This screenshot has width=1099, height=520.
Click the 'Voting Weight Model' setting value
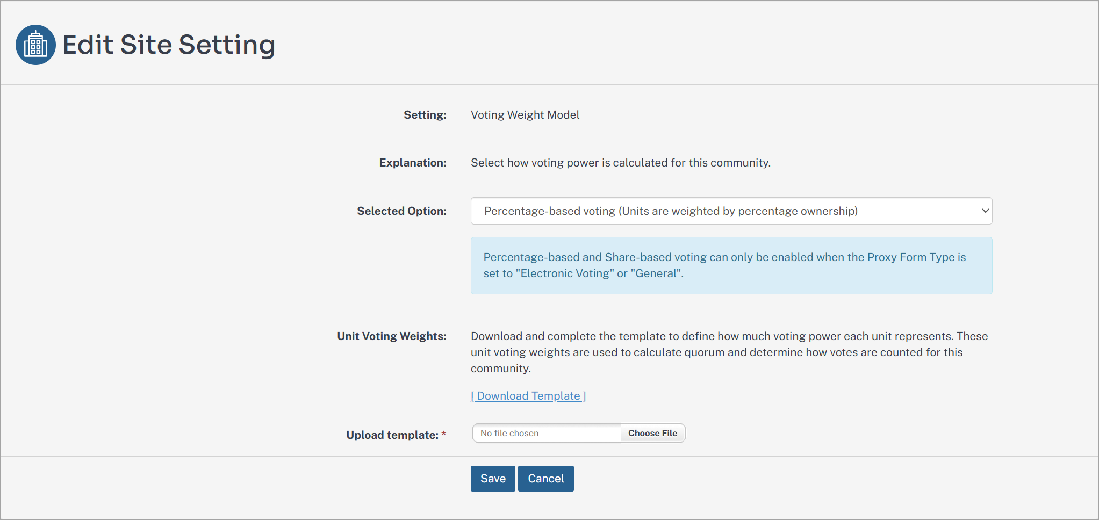pyautogui.click(x=525, y=115)
